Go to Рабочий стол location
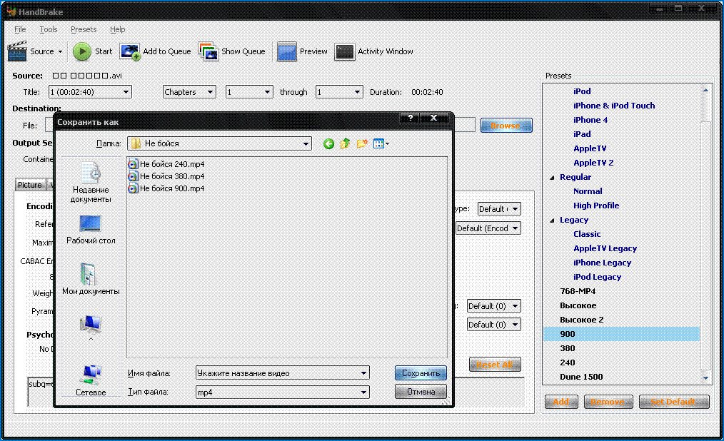The width and height of the screenshot is (724, 441). click(91, 229)
